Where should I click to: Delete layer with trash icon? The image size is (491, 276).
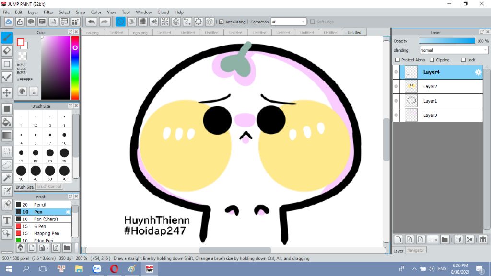click(483, 240)
